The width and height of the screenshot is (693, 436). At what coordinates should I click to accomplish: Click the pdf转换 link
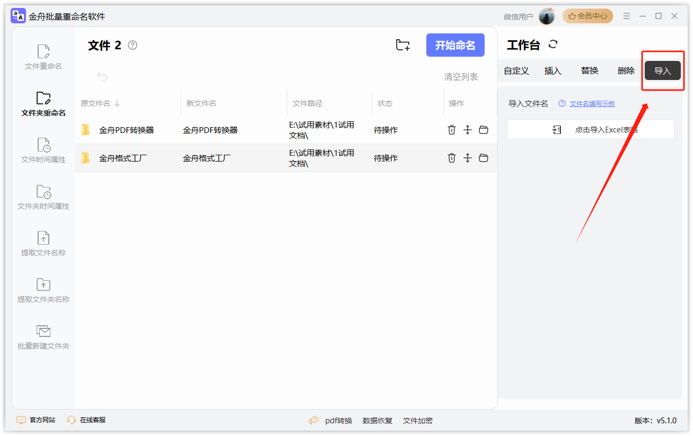(x=339, y=421)
